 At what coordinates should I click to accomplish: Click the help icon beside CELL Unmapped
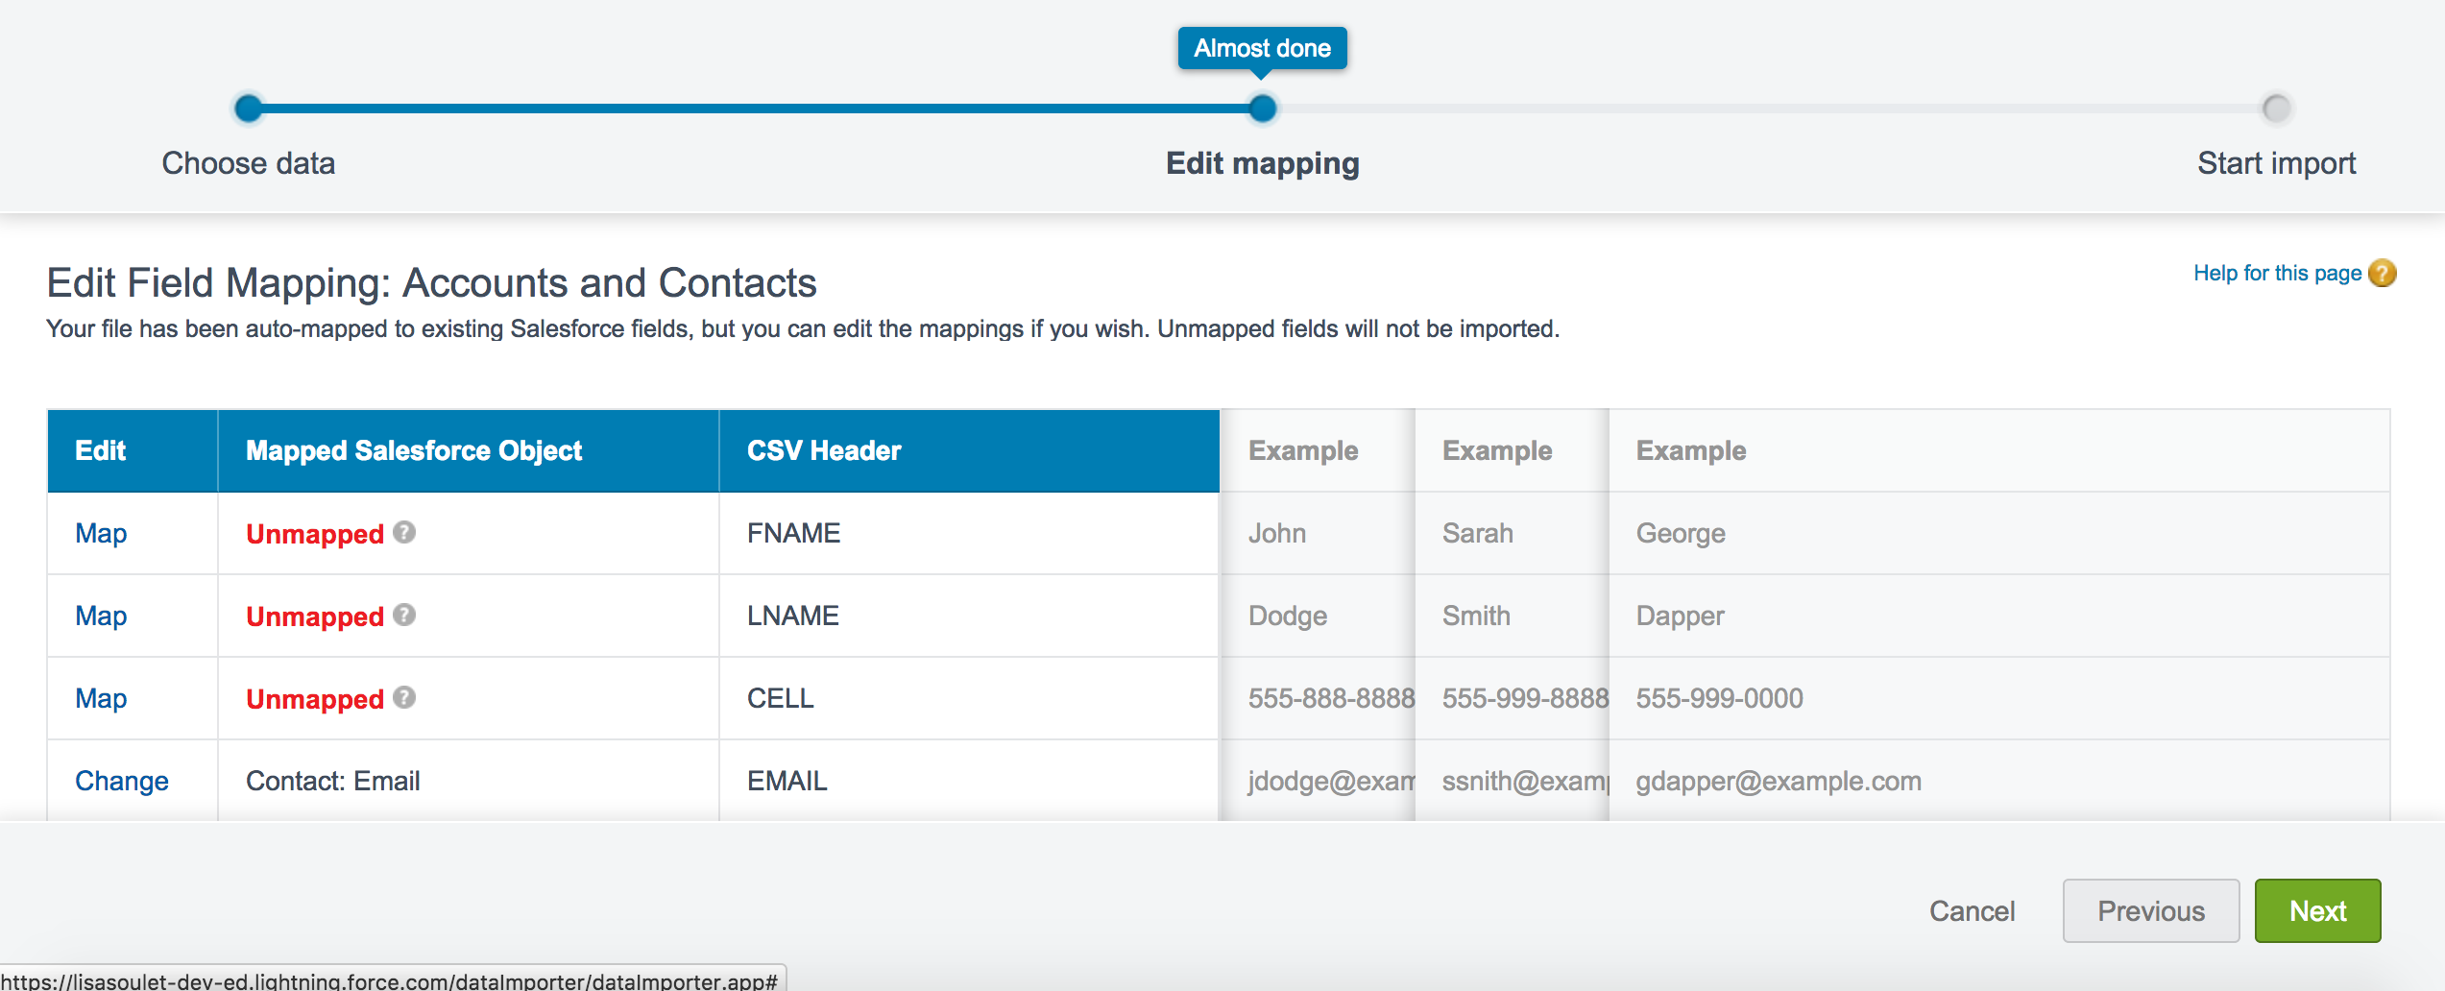pyautogui.click(x=404, y=697)
